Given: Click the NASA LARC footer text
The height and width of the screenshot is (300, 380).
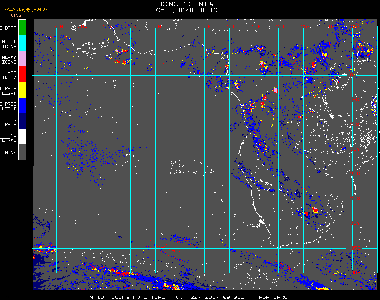Looking at the screenshot, I should point(271,297).
